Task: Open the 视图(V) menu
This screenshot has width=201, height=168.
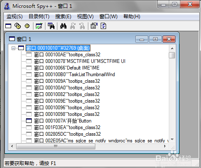Action: click(x=85, y=17)
